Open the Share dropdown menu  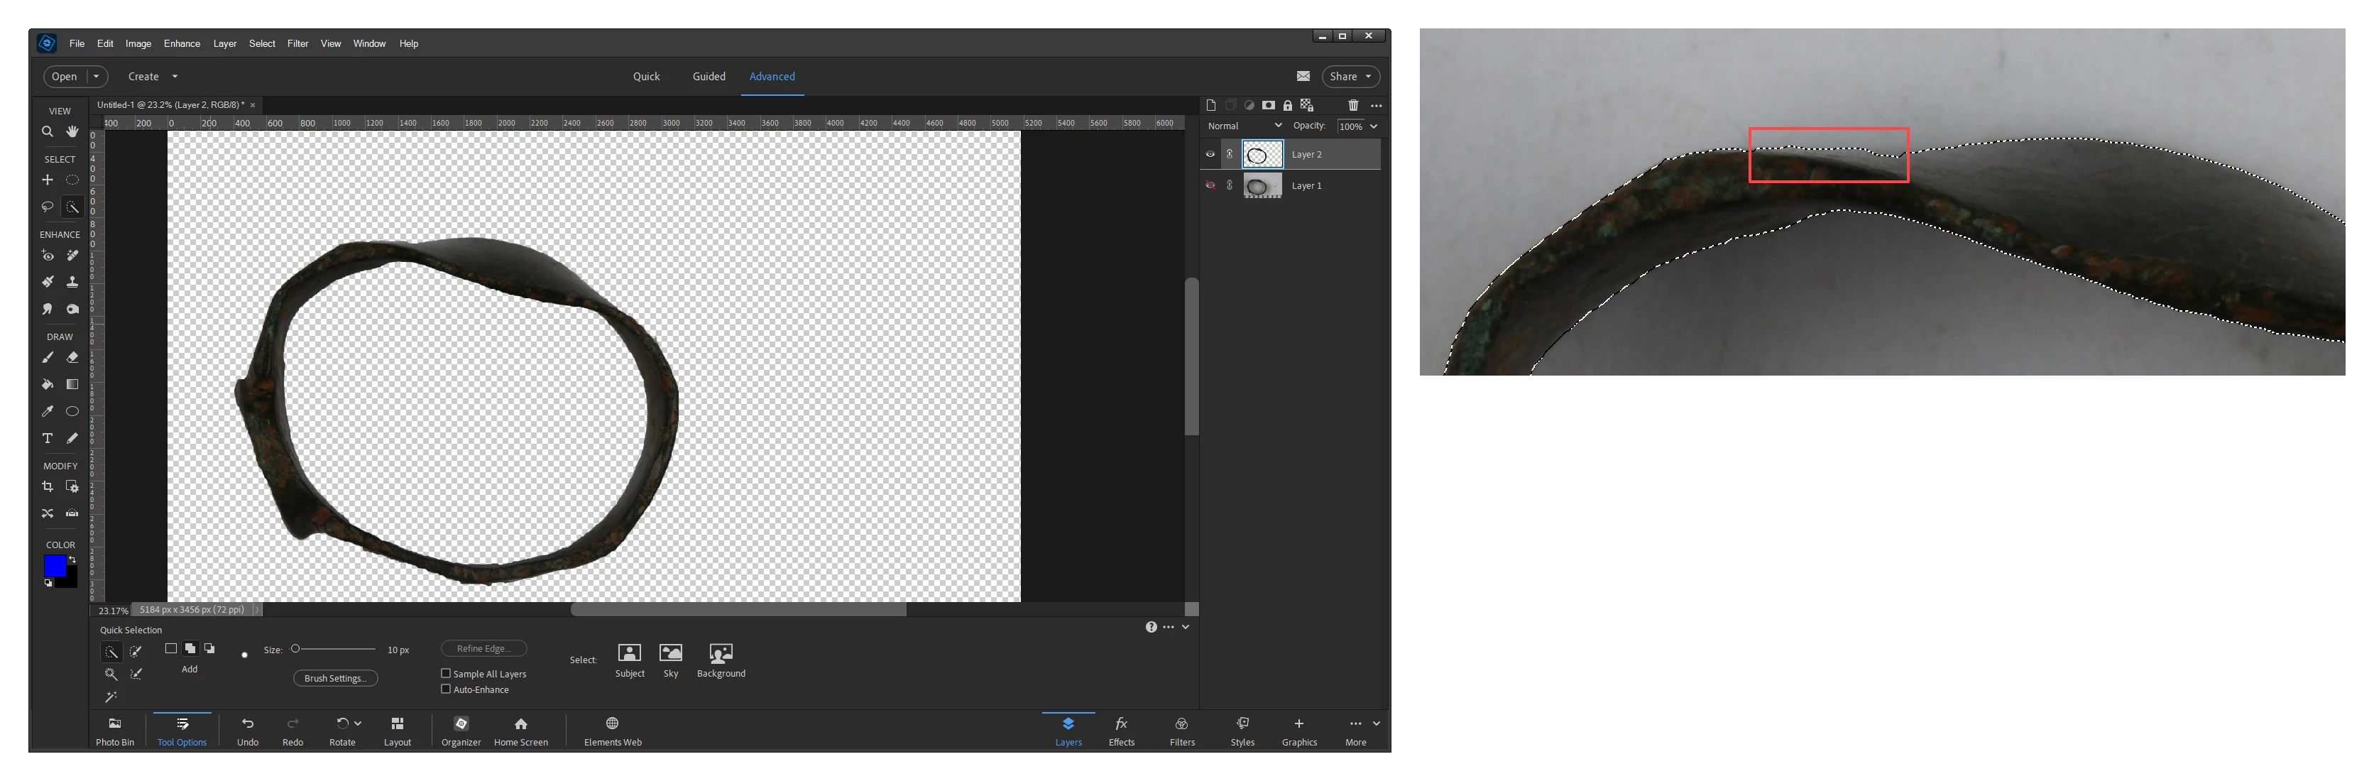[1350, 77]
